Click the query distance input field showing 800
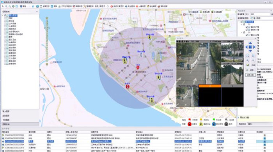This screenshot has height=152, width=273. coord(260,14)
